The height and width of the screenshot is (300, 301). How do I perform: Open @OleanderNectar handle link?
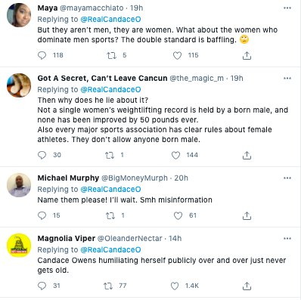130,239
